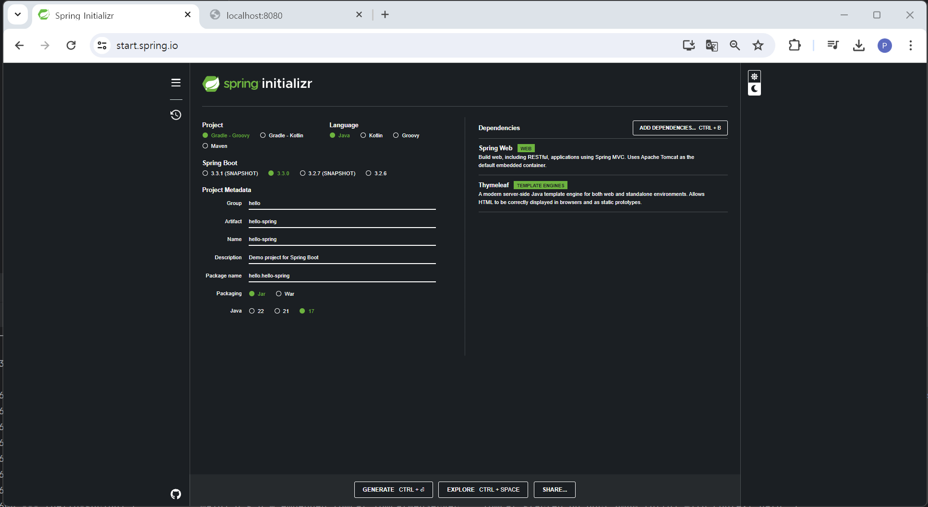This screenshot has width=928, height=507.
Task: Explore the project contents
Action: pyautogui.click(x=483, y=490)
